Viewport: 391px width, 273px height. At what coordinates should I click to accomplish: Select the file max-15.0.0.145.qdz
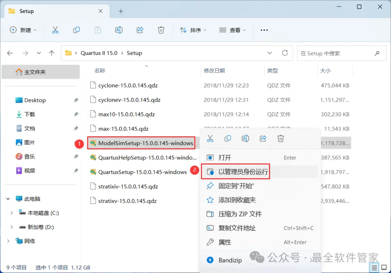(x=123, y=129)
